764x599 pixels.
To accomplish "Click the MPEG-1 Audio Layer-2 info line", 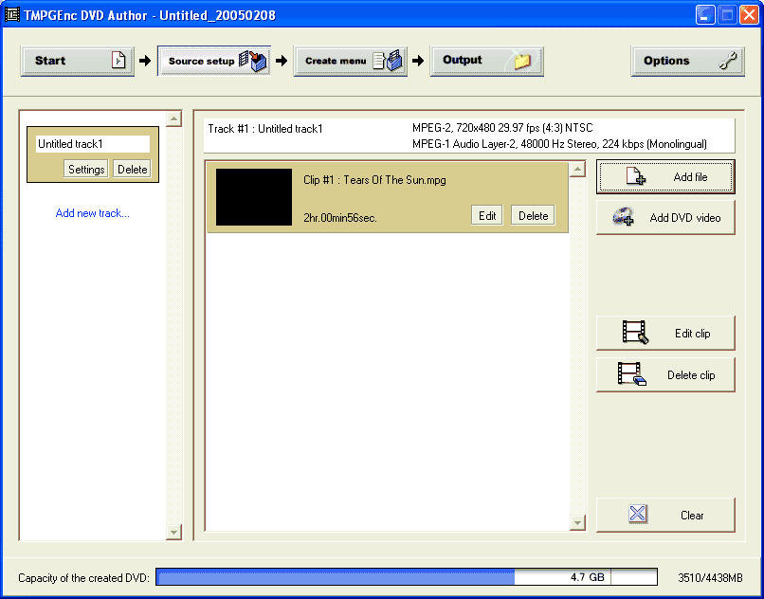I will click(559, 144).
